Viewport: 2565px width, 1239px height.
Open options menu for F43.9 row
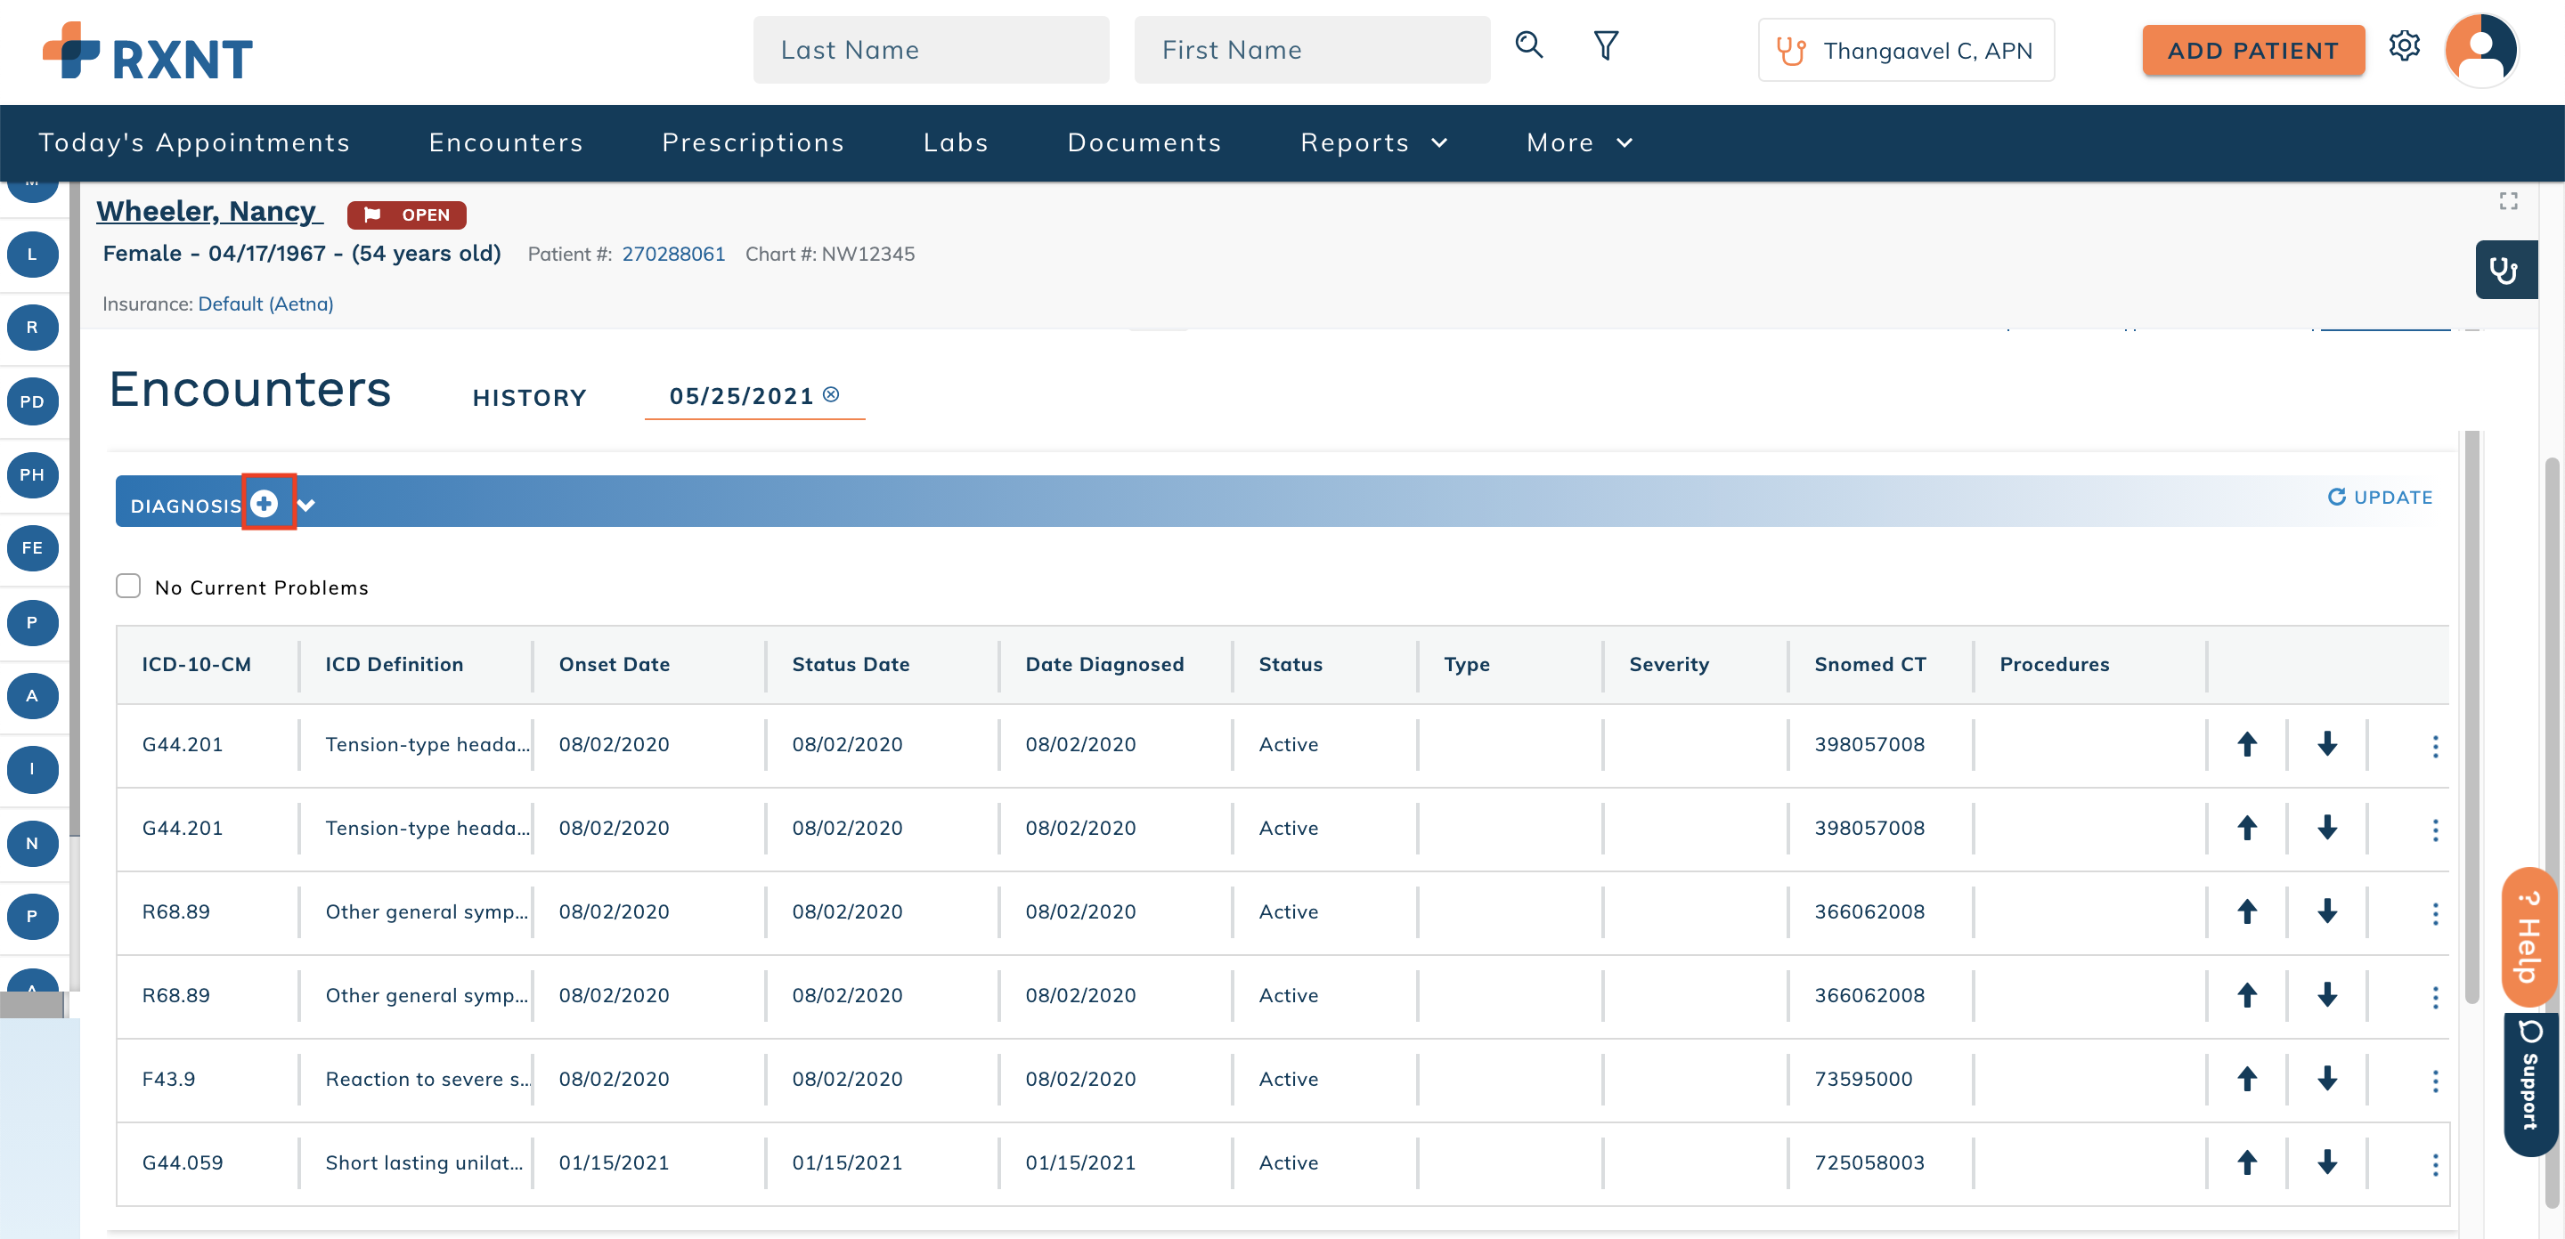[x=2435, y=1081]
